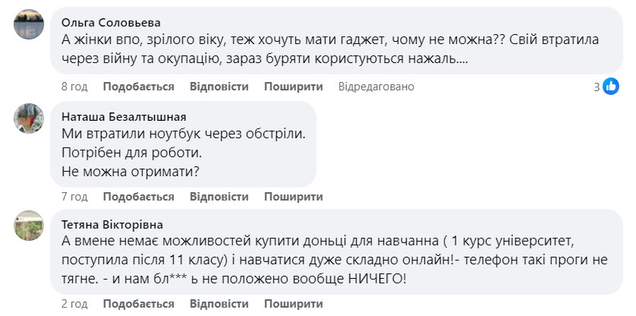
Task: Click Ольга Соловьева's profile avatar
Action: coord(29,28)
